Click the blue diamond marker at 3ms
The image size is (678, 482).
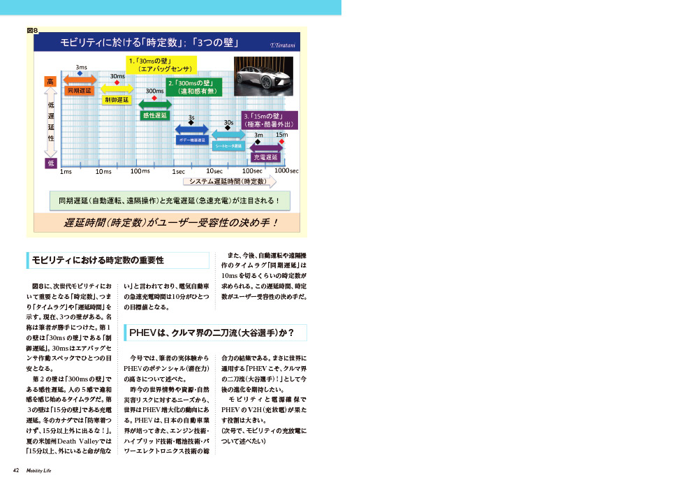(x=80, y=73)
